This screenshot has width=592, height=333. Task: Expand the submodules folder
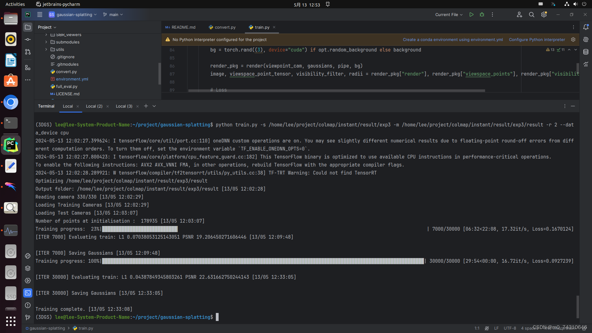pos(46,42)
